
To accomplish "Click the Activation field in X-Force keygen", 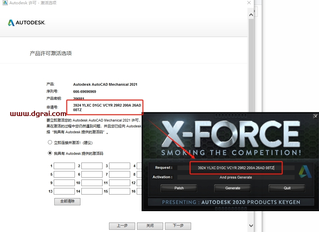I will (x=236, y=177).
